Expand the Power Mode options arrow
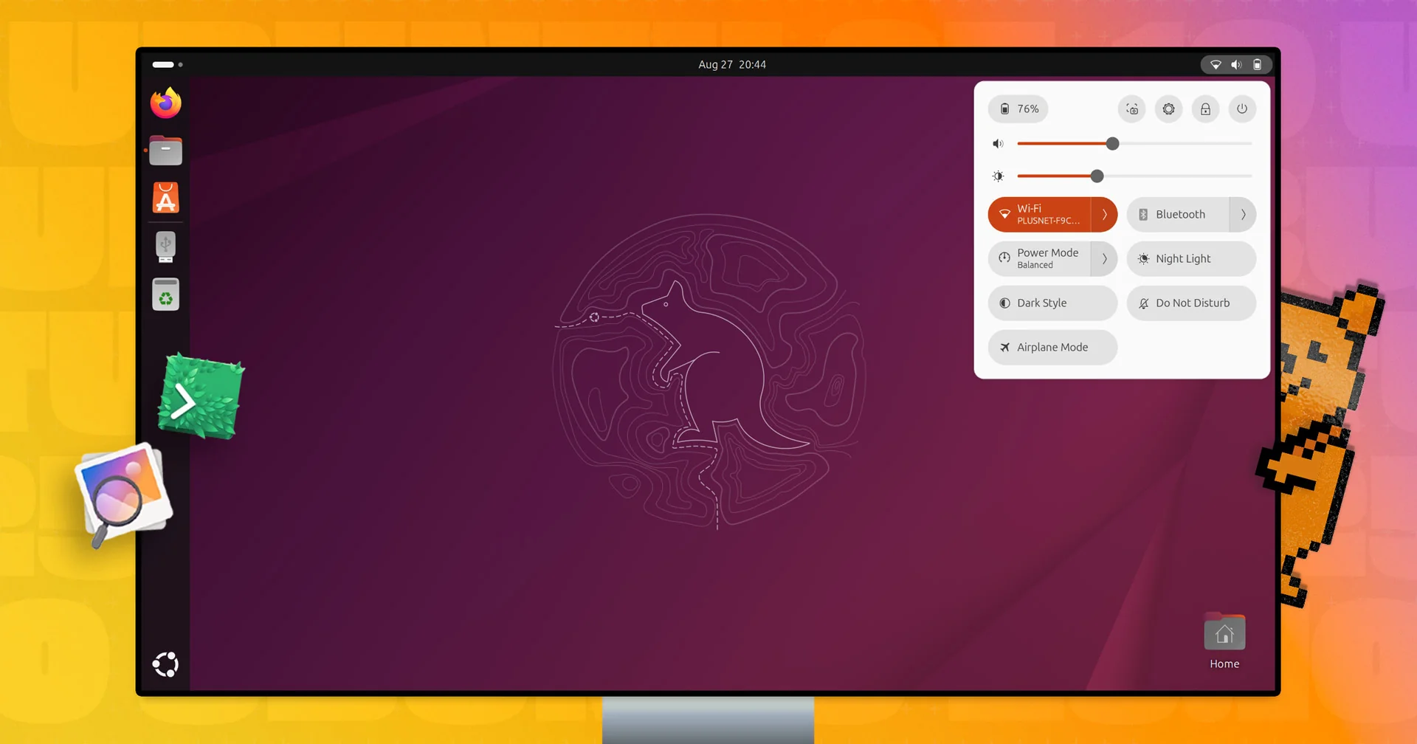This screenshot has width=1417, height=744. point(1105,259)
